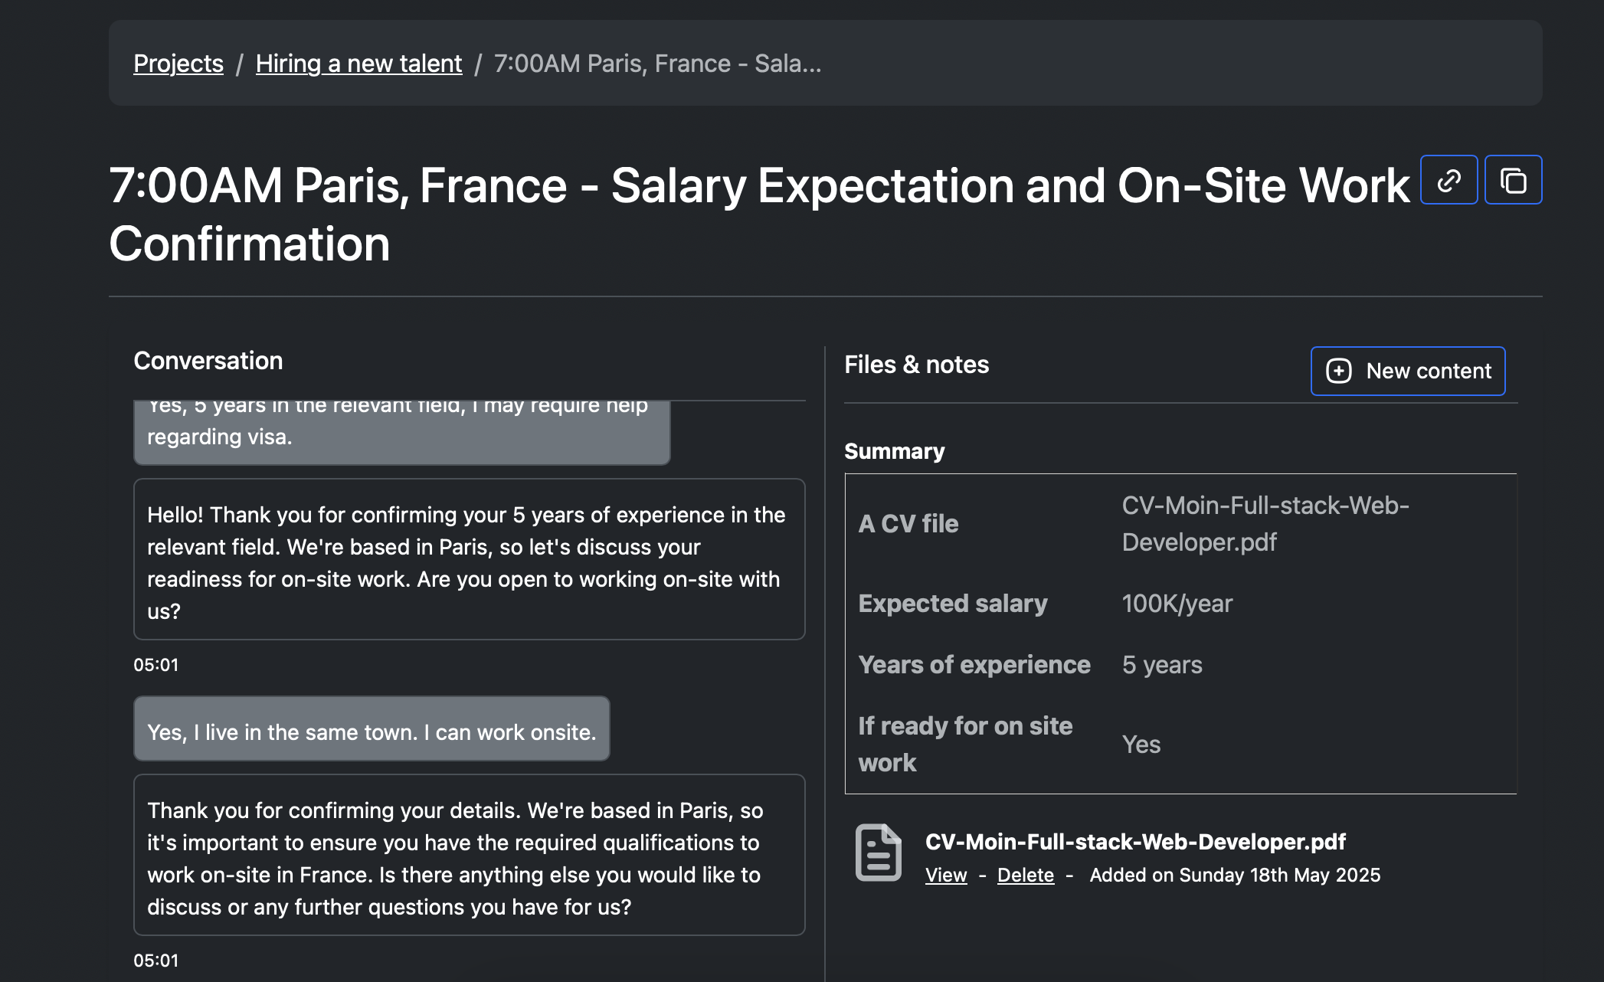Click the Expected salary summary row
Viewport: 1604px width, 982px height.
[1180, 604]
